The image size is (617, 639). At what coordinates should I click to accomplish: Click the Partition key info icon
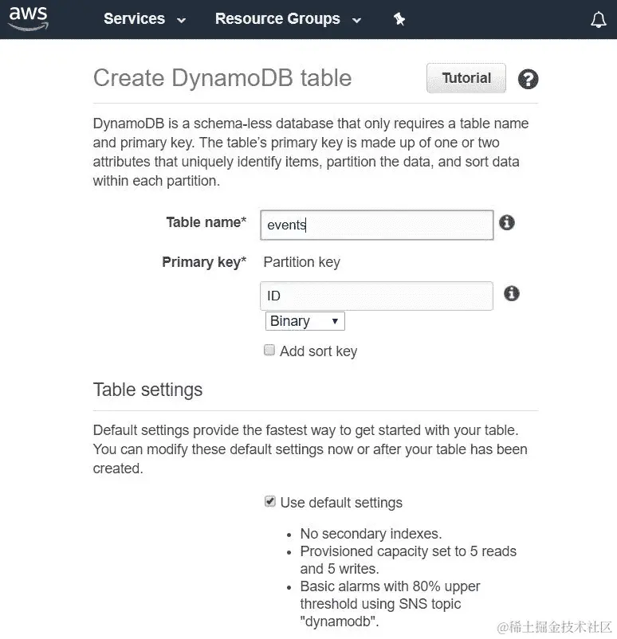(x=512, y=293)
